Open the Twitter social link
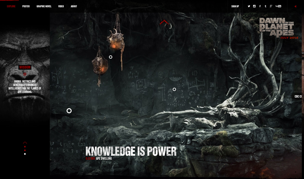This screenshot has height=179, width=304. [249, 6]
